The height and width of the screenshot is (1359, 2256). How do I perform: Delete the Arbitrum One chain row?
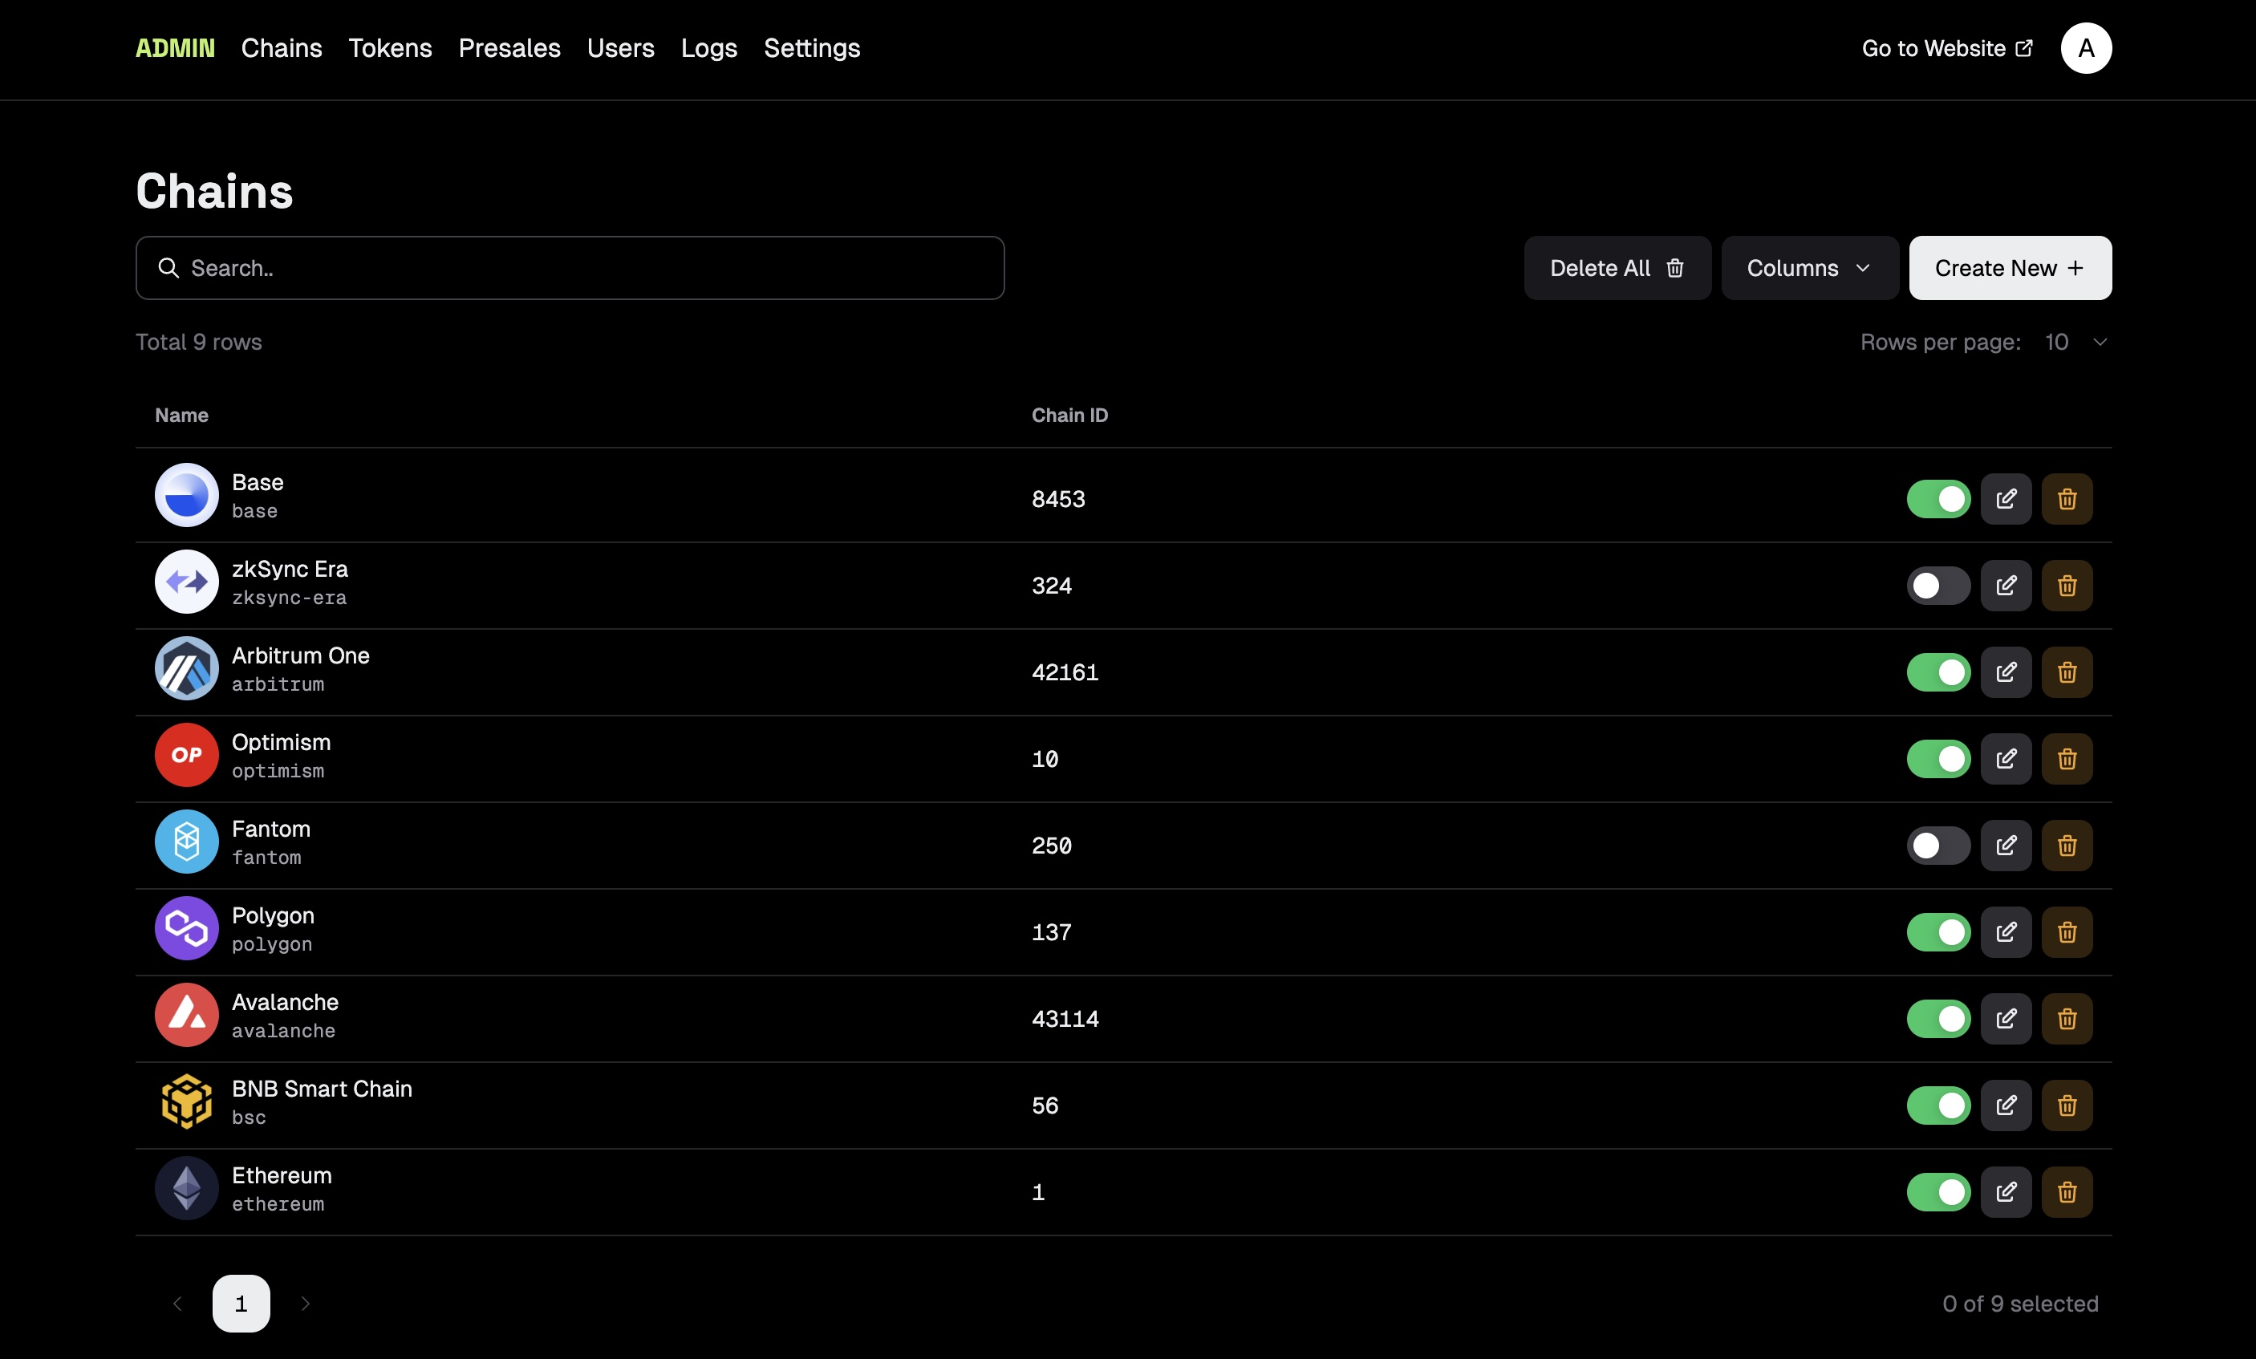(2067, 672)
